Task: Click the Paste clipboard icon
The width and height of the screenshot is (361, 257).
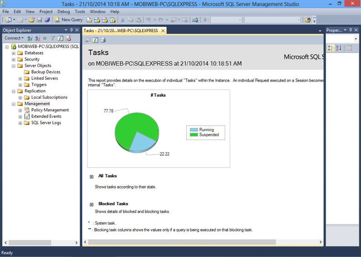Action: pyautogui.click(x=139, y=20)
